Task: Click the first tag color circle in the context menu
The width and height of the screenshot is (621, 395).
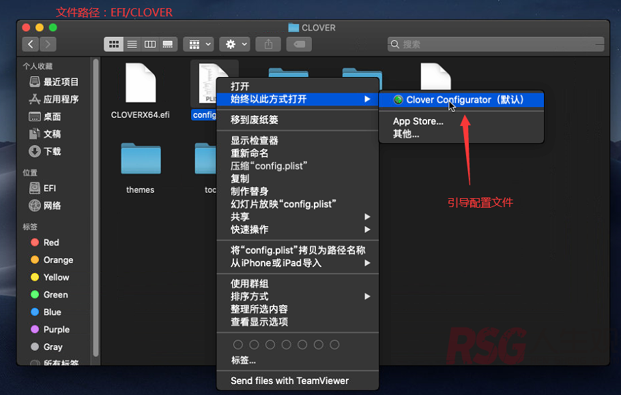Action: (238, 345)
